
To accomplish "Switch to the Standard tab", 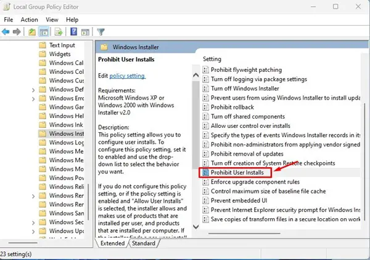I will 144,243.
